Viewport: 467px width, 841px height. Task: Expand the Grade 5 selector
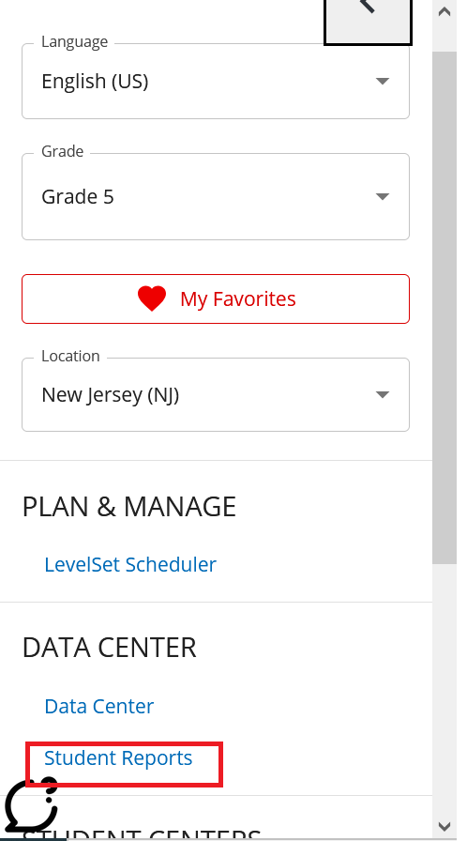[x=216, y=197]
